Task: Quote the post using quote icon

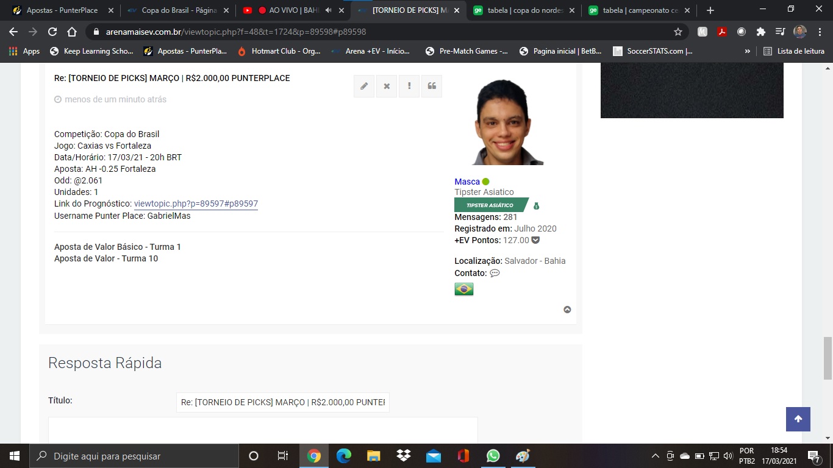Action: (x=432, y=87)
